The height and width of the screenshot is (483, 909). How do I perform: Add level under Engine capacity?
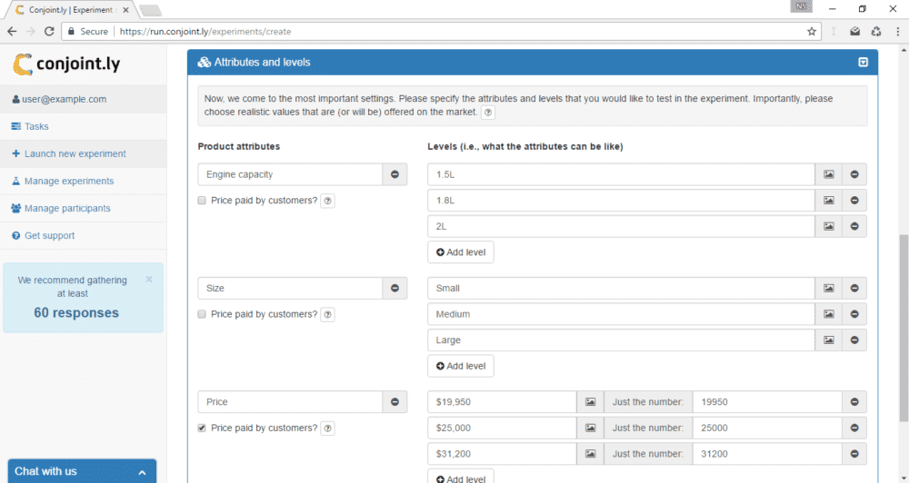[x=461, y=252]
